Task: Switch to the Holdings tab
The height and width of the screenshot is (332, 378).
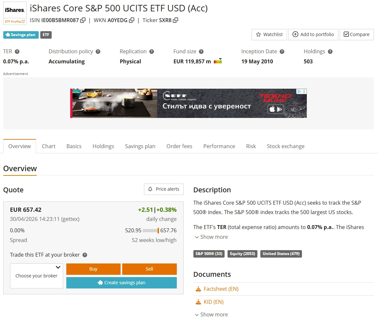Action: click(103, 146)
